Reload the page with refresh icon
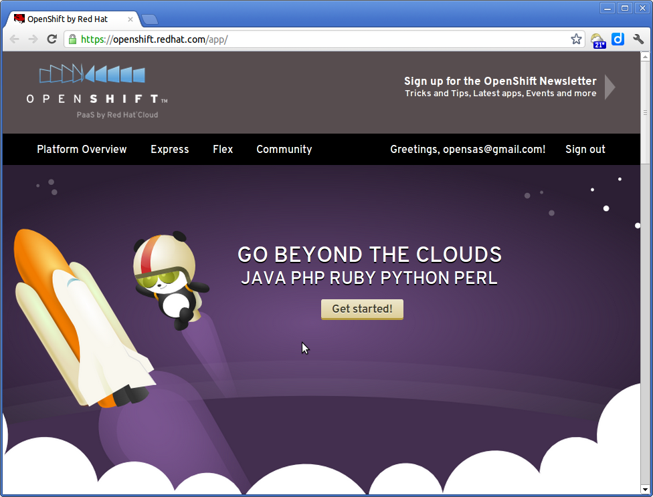The image size is (653, 497). click(x=52, y=39)
